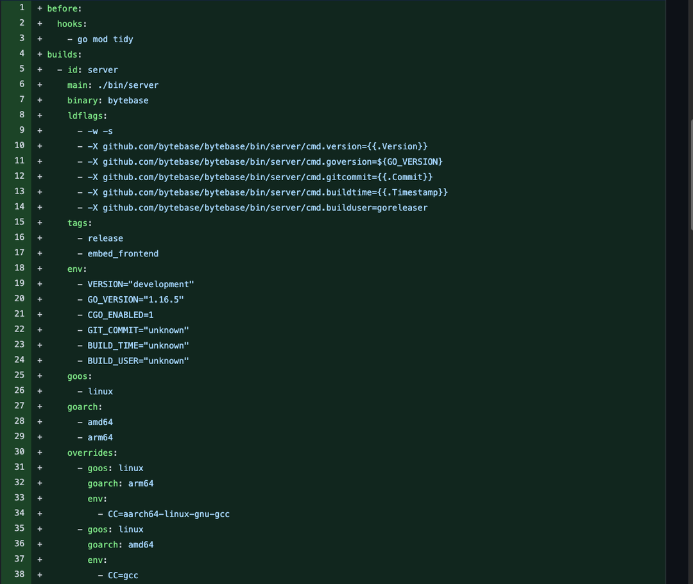Click the '-w -s' flag entry
This screenshot has width=693, height=584.
point(100,131)
